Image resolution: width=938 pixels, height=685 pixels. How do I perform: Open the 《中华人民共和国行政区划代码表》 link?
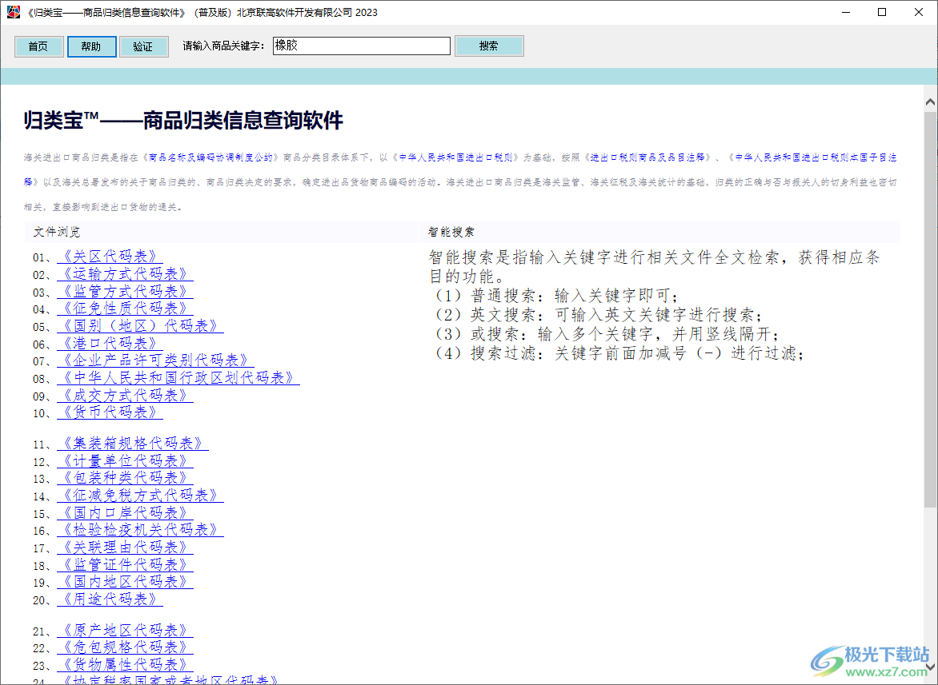point(178,378)
